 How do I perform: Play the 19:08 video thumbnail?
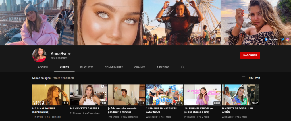[89, 95]
